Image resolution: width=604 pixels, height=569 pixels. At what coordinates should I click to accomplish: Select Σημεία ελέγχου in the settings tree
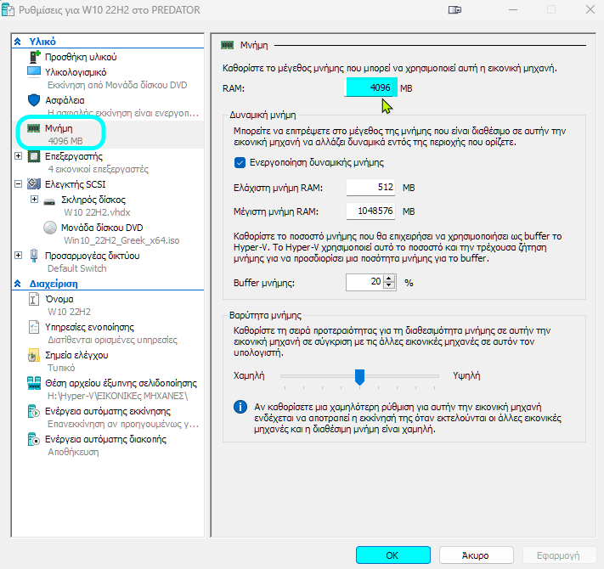click(76, 355)
